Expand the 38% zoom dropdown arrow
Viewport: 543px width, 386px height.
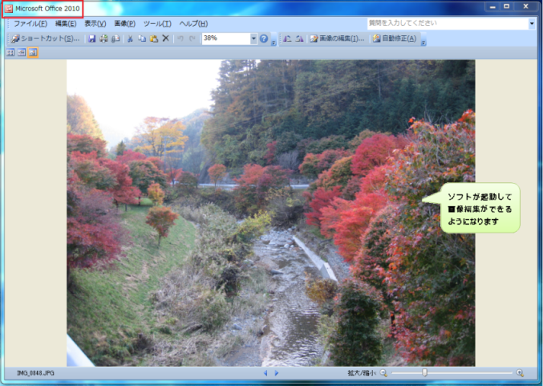(253, 39)
